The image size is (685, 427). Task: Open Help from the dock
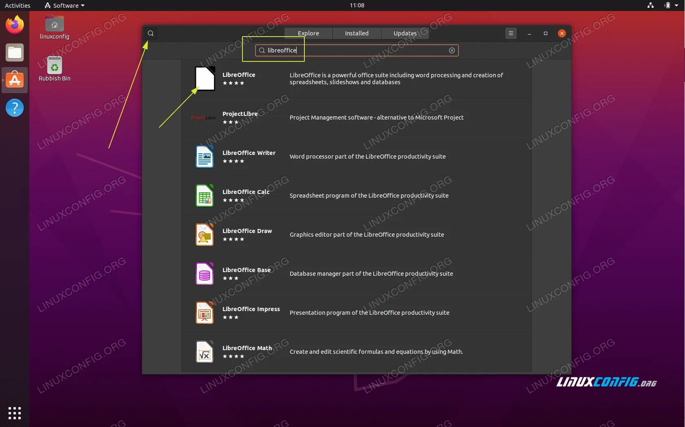pos(15,108)
